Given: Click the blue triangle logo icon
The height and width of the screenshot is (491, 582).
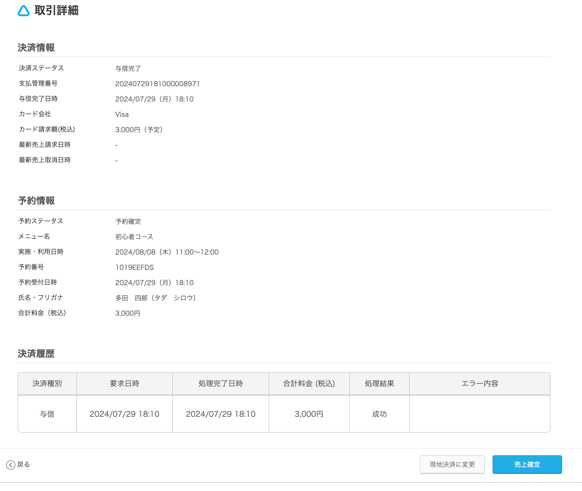Looking at the screenshot, I should coord(24,11).
